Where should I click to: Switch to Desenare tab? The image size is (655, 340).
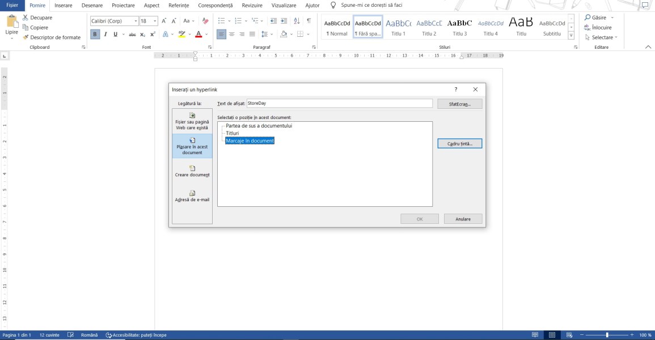tap(92, 6)
